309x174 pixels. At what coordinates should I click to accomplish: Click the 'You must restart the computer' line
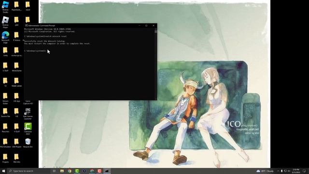click(x=57, y=43)
